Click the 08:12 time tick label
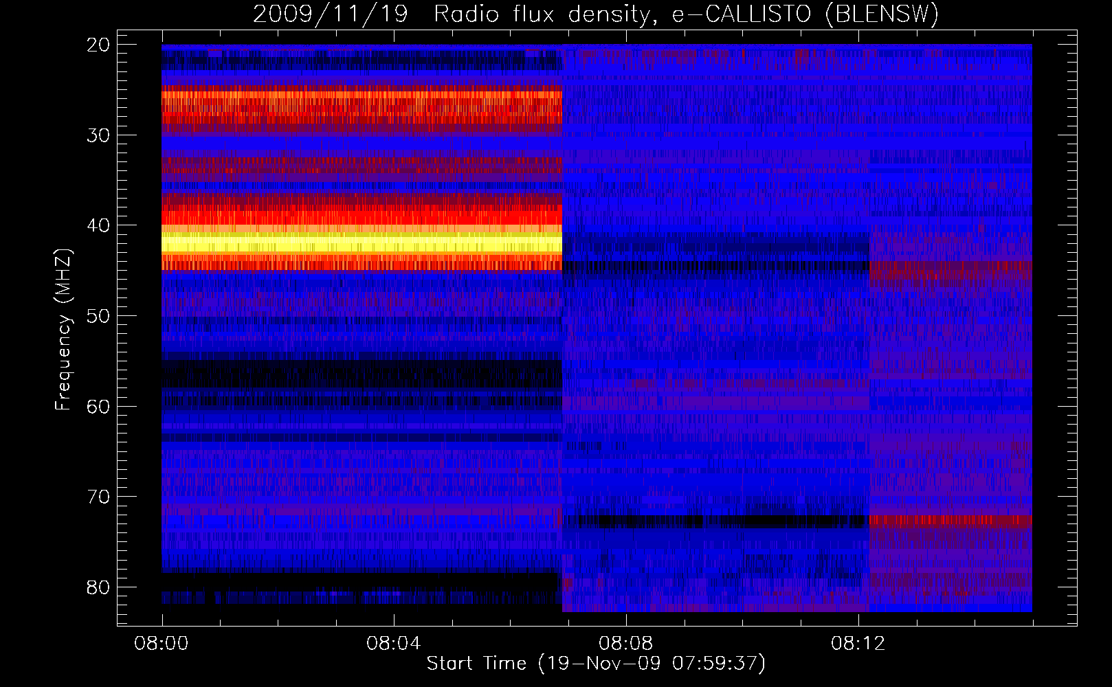The height and width of the screenshot is (687, 1112). pyautogui.click(x=858, y=644)
